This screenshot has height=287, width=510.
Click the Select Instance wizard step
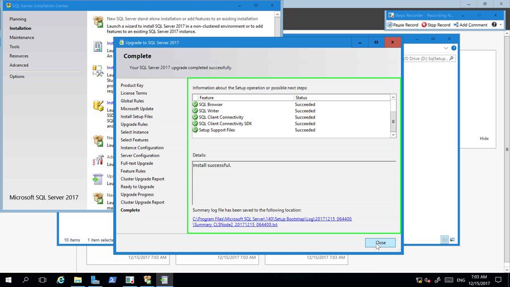click(x=134, y=132)
